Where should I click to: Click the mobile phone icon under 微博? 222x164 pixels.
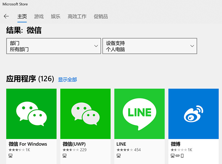coord(182,156)
